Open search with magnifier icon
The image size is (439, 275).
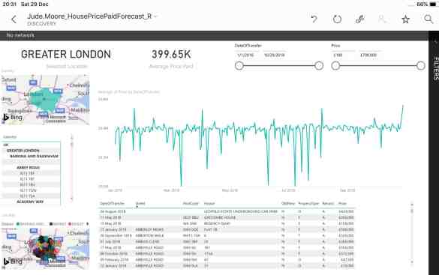(x=428, y=19)
